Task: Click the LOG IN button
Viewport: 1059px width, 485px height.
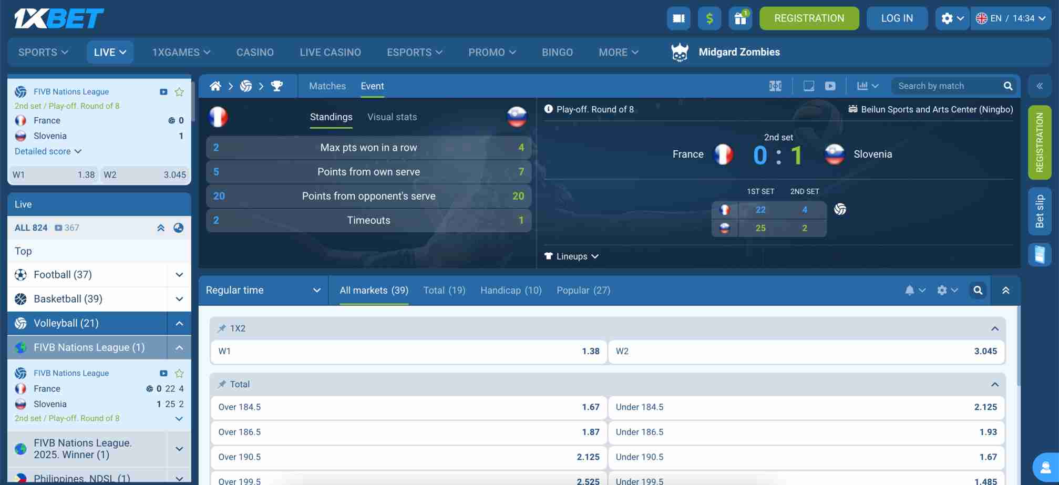Action: 897,18
